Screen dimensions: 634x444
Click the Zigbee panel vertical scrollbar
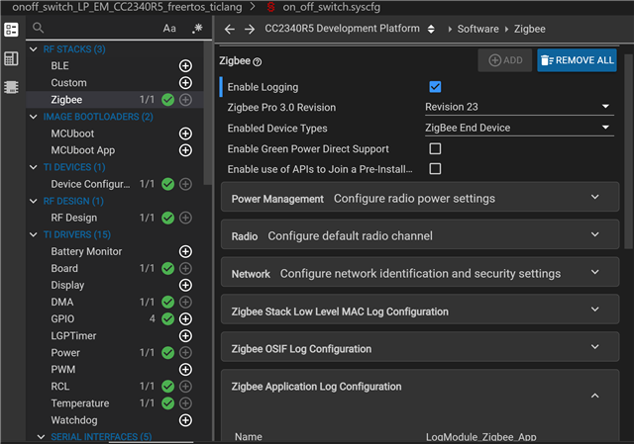(x=628, y=151)
